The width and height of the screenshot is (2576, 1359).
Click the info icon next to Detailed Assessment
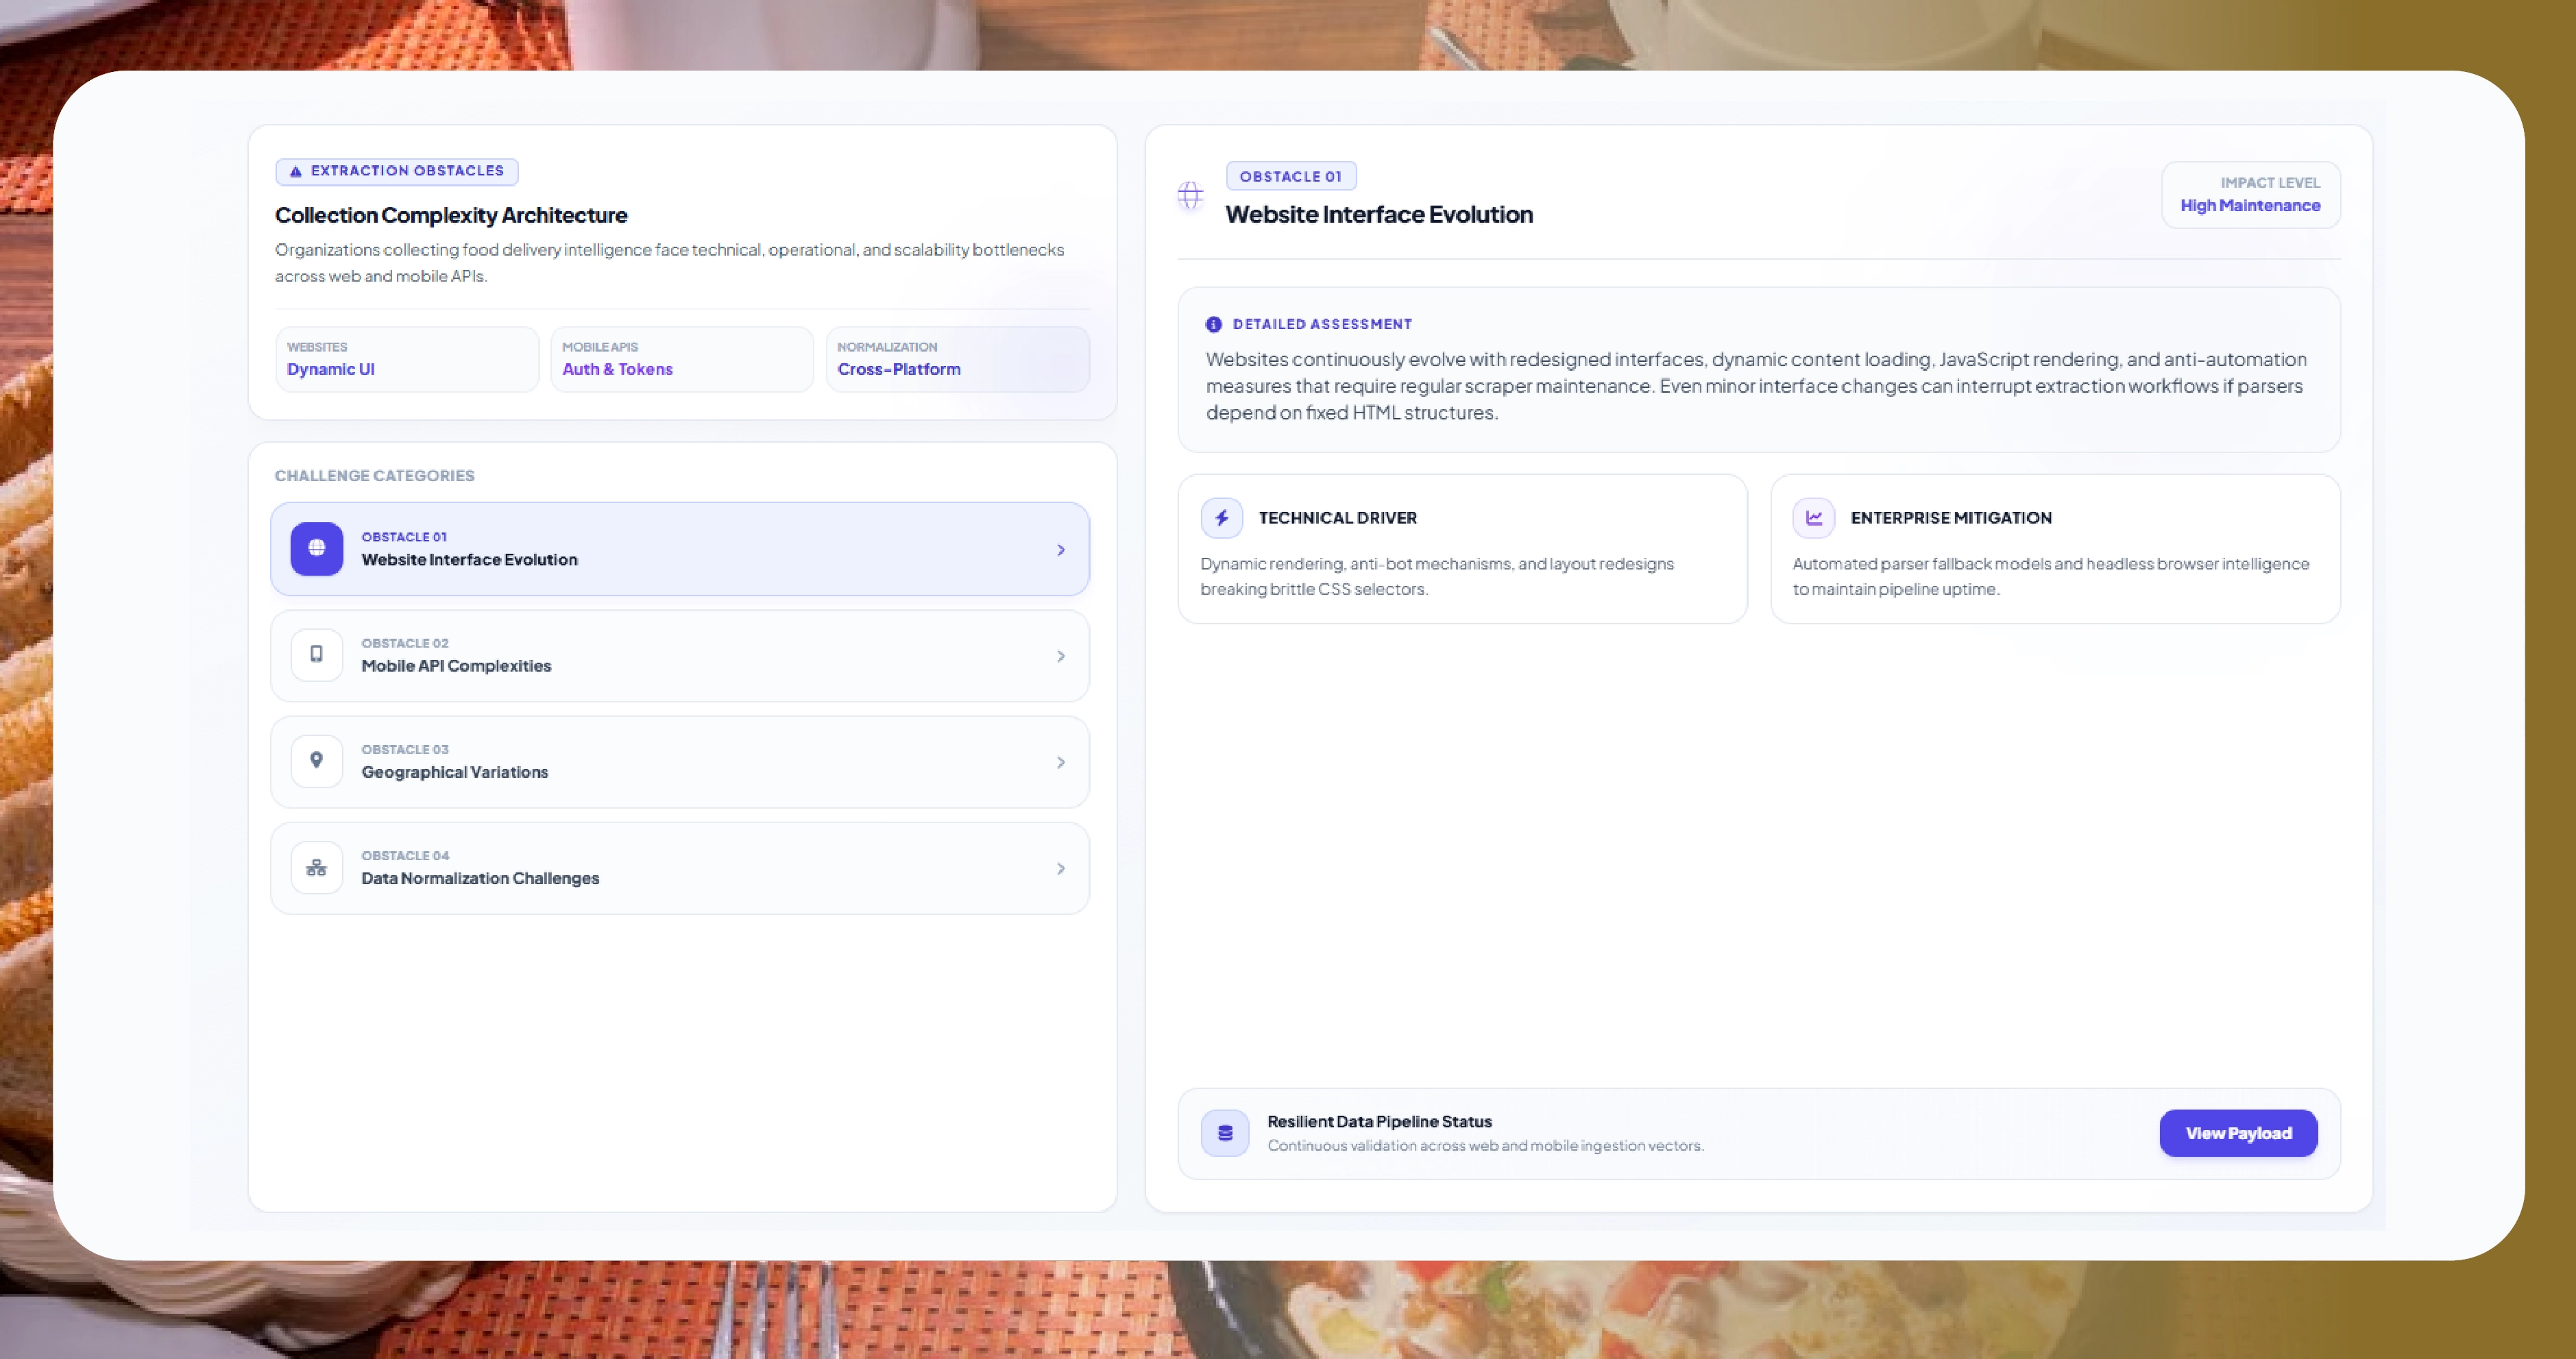pyautogui.click(x=1213, y=324)
